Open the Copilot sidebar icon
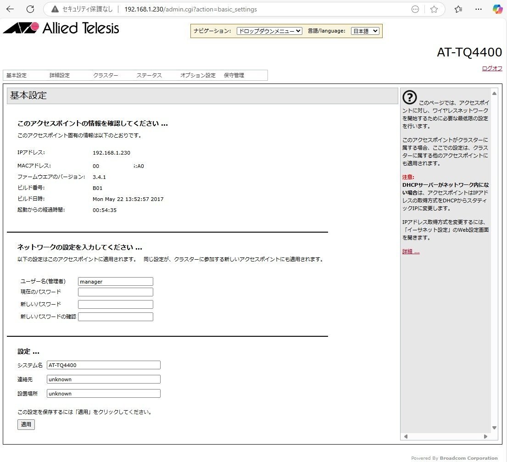 497,9
